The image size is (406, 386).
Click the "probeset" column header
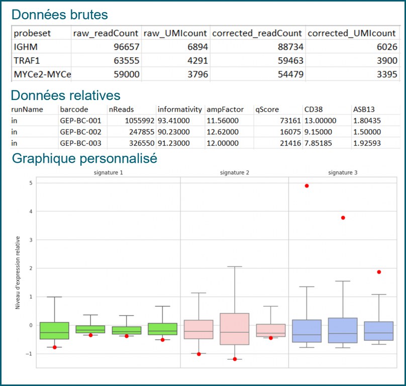pyautogui.click(x=30, y=34)
